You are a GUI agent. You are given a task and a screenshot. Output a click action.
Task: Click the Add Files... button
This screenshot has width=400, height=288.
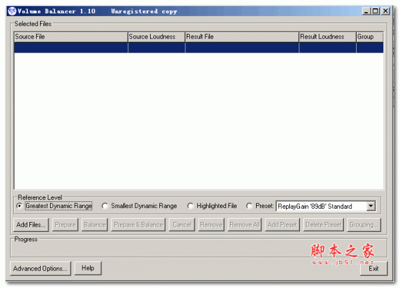tap(31, 225)
